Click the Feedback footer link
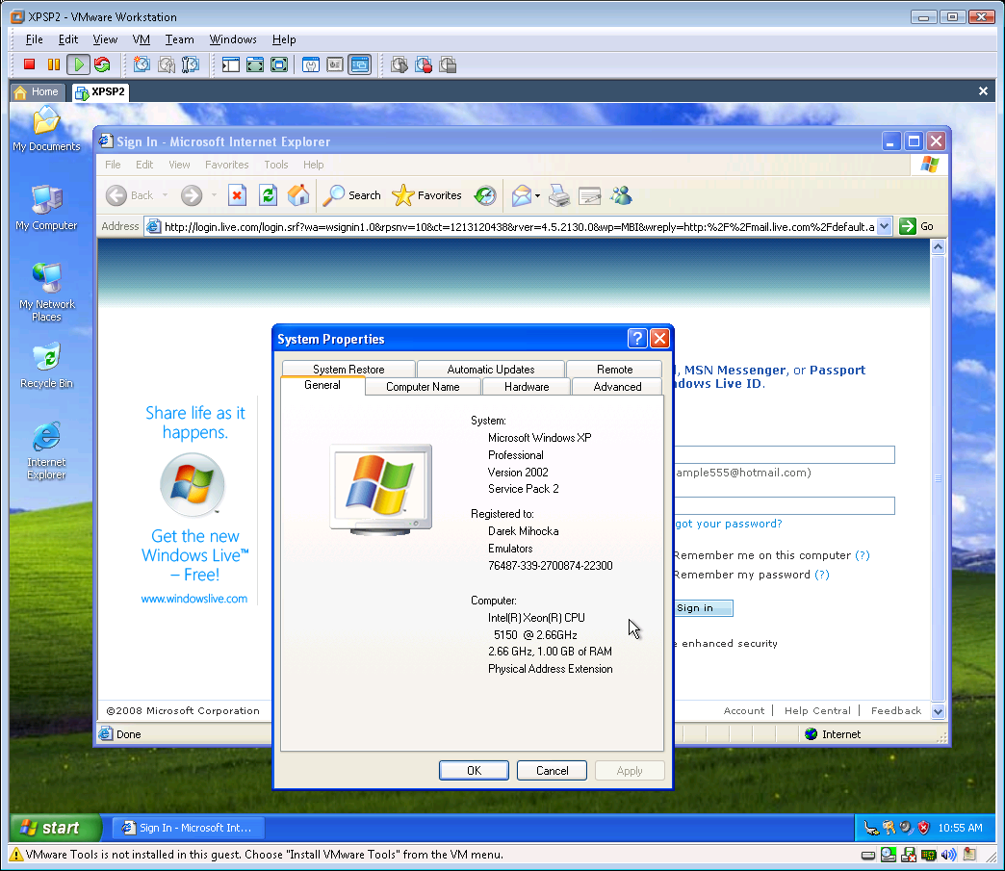This screenshot has height=871, width=1005. [x=896, y=710]
